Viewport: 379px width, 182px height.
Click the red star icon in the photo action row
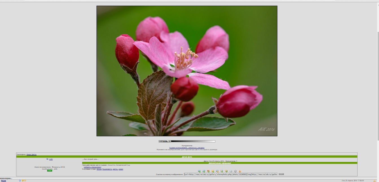tap(208, 171)
